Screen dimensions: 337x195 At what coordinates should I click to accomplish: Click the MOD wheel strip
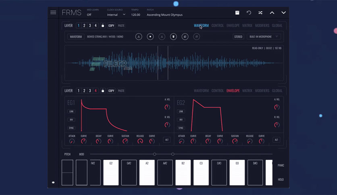81,172
